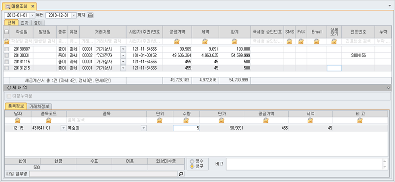Toggle the select-all checkbox in the grid header

[6, 32]
